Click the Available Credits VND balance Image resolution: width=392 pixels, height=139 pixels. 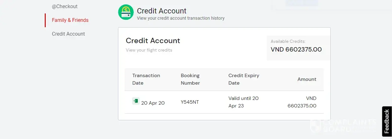pos(296,49)
